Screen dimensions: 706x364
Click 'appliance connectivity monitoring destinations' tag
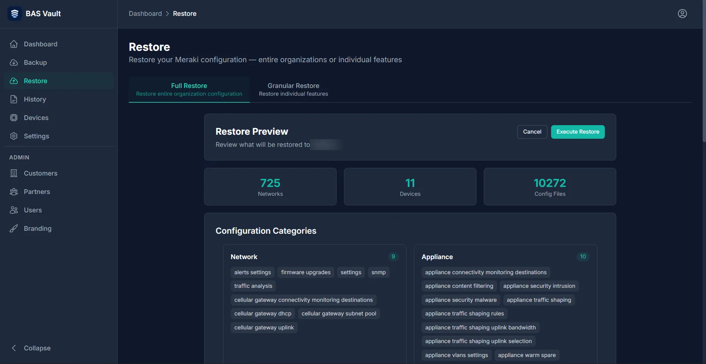486,272
